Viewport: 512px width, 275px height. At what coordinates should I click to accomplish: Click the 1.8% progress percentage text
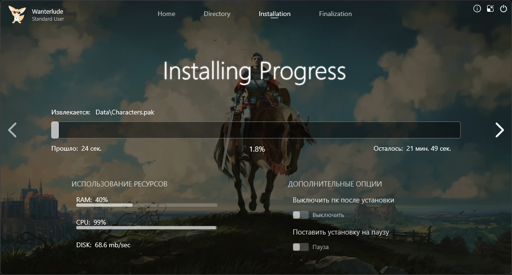pyautogui.click(x=257, y=149)
